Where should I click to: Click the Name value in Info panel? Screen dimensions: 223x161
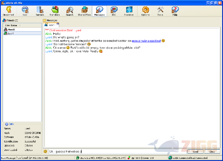click(28, 128)
